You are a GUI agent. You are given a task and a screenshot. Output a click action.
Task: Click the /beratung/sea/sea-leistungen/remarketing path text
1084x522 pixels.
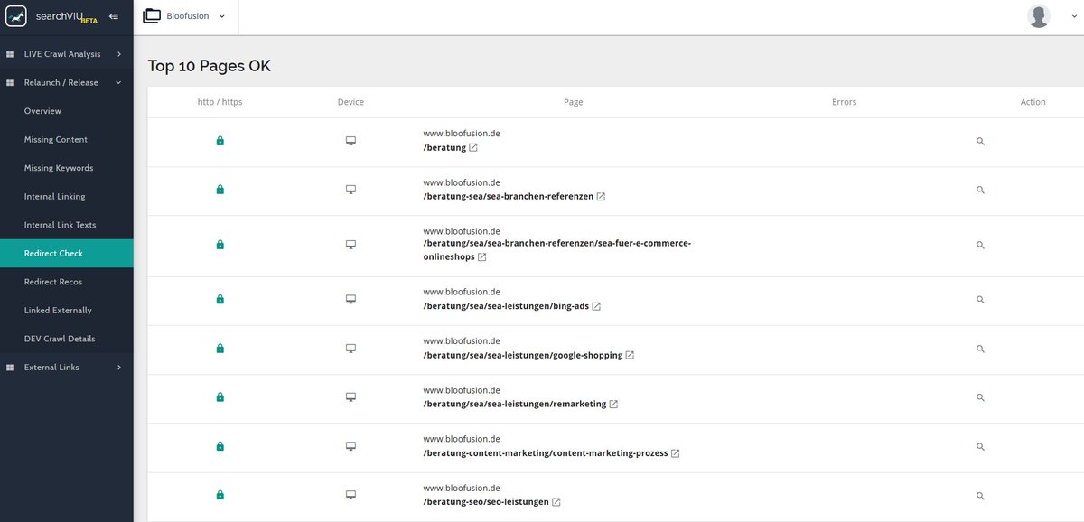pos(515,404)
